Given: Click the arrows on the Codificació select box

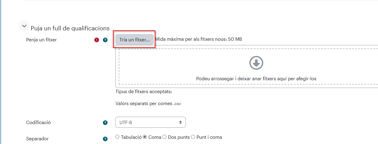Looking at the screenshot, I should (x=181, y=122).
